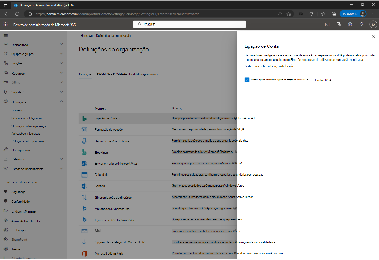Close the Ligação de Conta panel
This screenshot has width=379, height=260.
tap(373, 37)
